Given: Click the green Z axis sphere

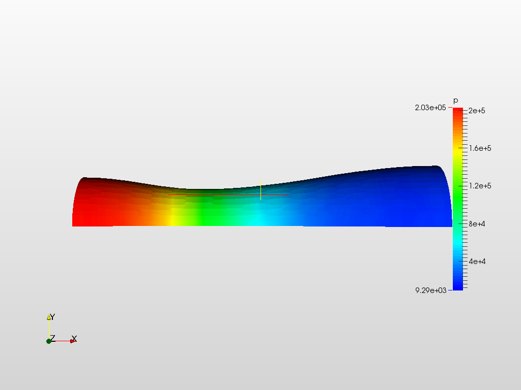Looking at the screenshot, I should click(48, 341).
